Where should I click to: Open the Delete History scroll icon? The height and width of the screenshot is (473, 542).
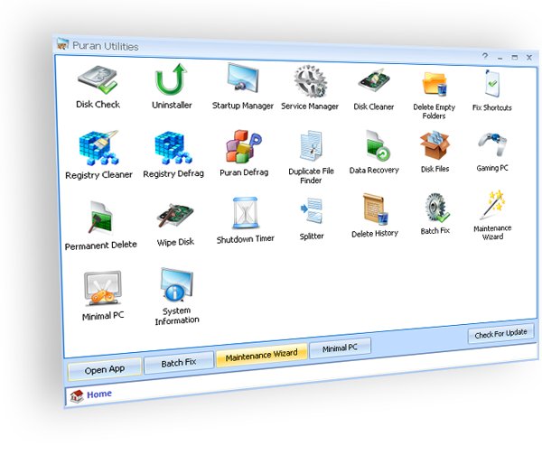coord(376,209)
